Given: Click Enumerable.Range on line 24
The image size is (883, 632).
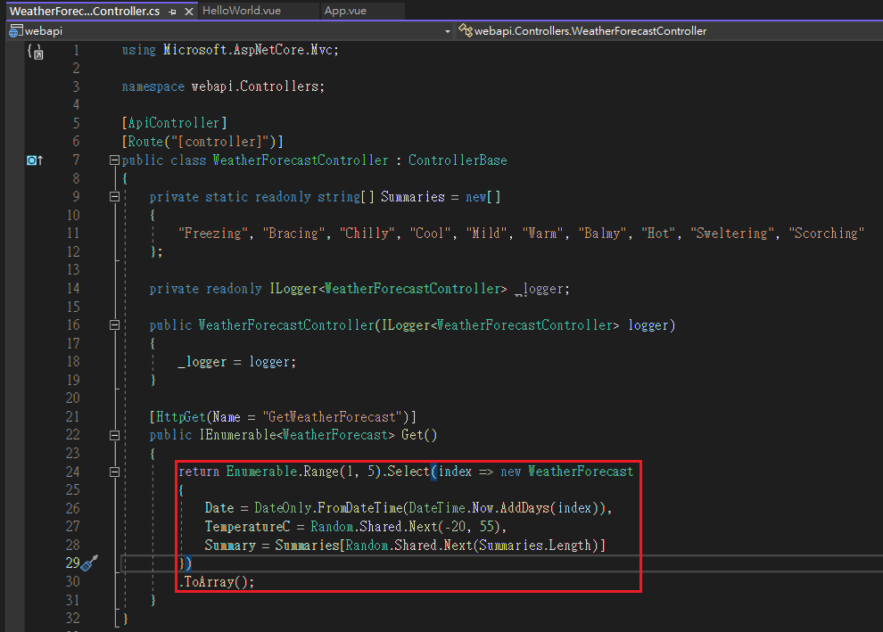Looking at the screenshot, I should click(283, 472).
